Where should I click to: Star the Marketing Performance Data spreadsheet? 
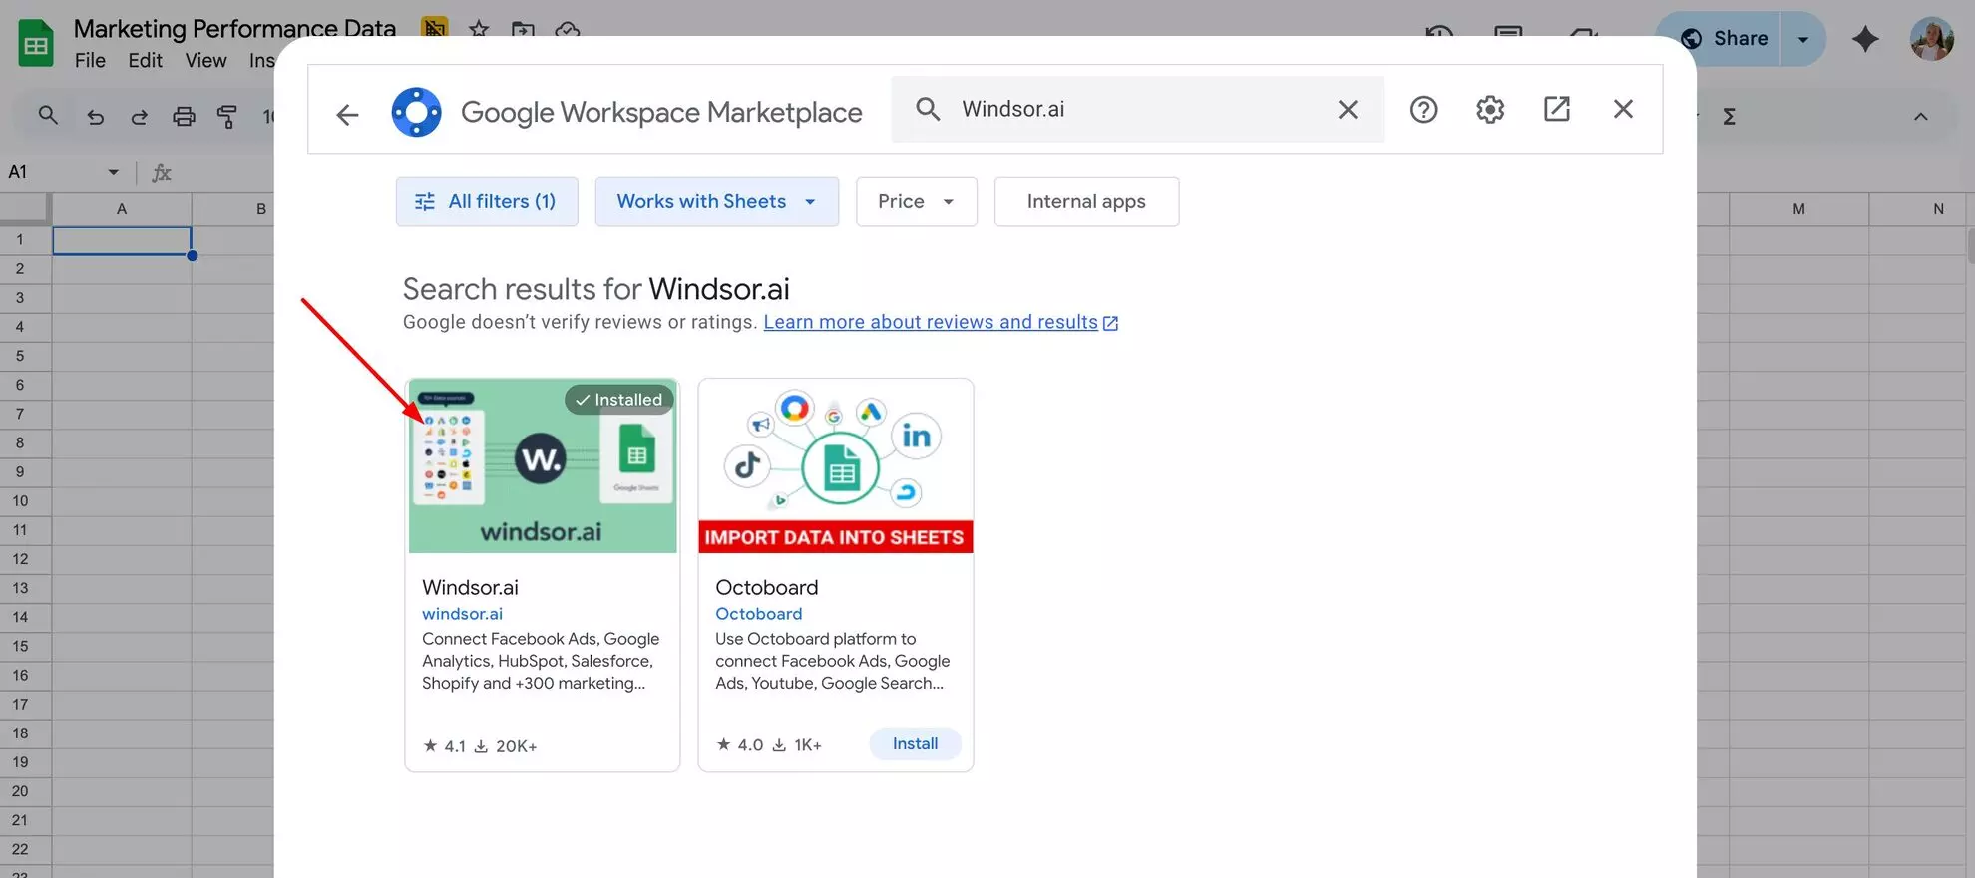click(x=479, y=29)
